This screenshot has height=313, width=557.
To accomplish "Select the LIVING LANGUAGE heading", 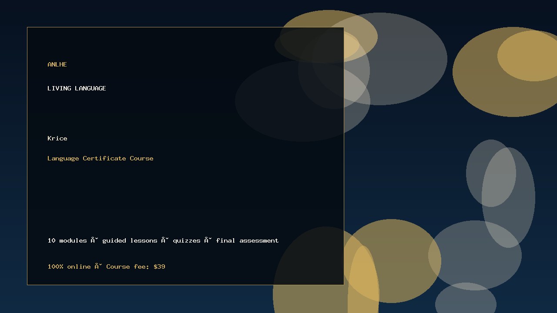I will [77, 88].
